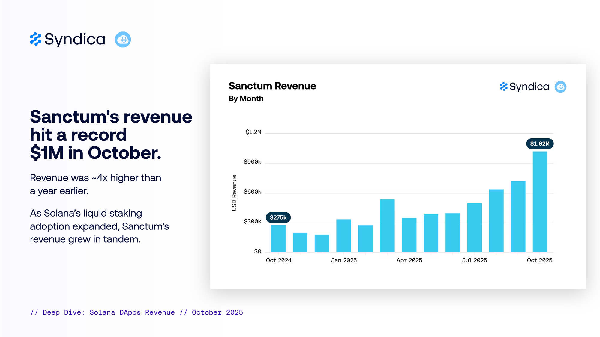Click the Sanctum cloud icon beside Syndica
600x337 pixels.
point(123,39)
